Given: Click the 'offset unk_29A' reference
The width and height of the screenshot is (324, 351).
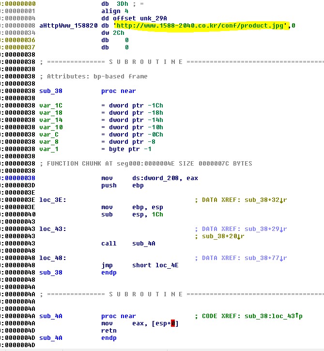Looking at the screenshot, I should click(139, 18).
